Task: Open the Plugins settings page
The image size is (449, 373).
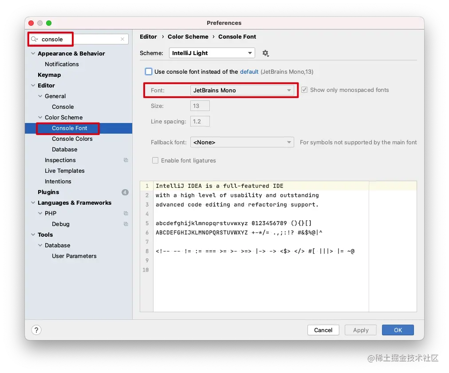Action: pos(48,192)
